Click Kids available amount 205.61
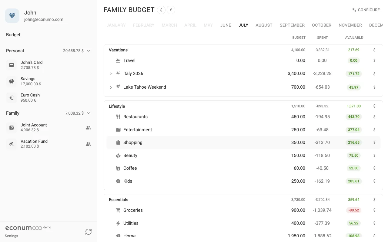 coord(354,181)
